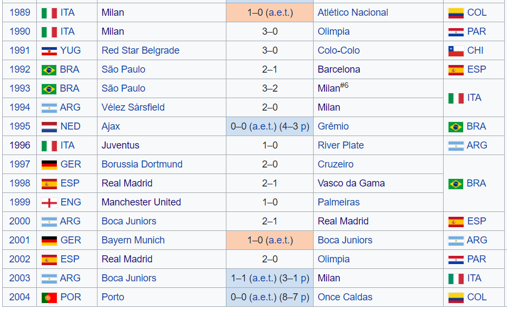Click the #6 footnote next to Milan
This screenshot has width=507, height=309.
(x=344, y=86)
